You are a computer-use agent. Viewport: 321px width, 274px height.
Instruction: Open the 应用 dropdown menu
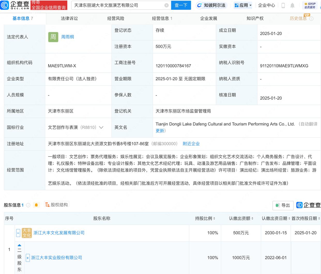243,5
